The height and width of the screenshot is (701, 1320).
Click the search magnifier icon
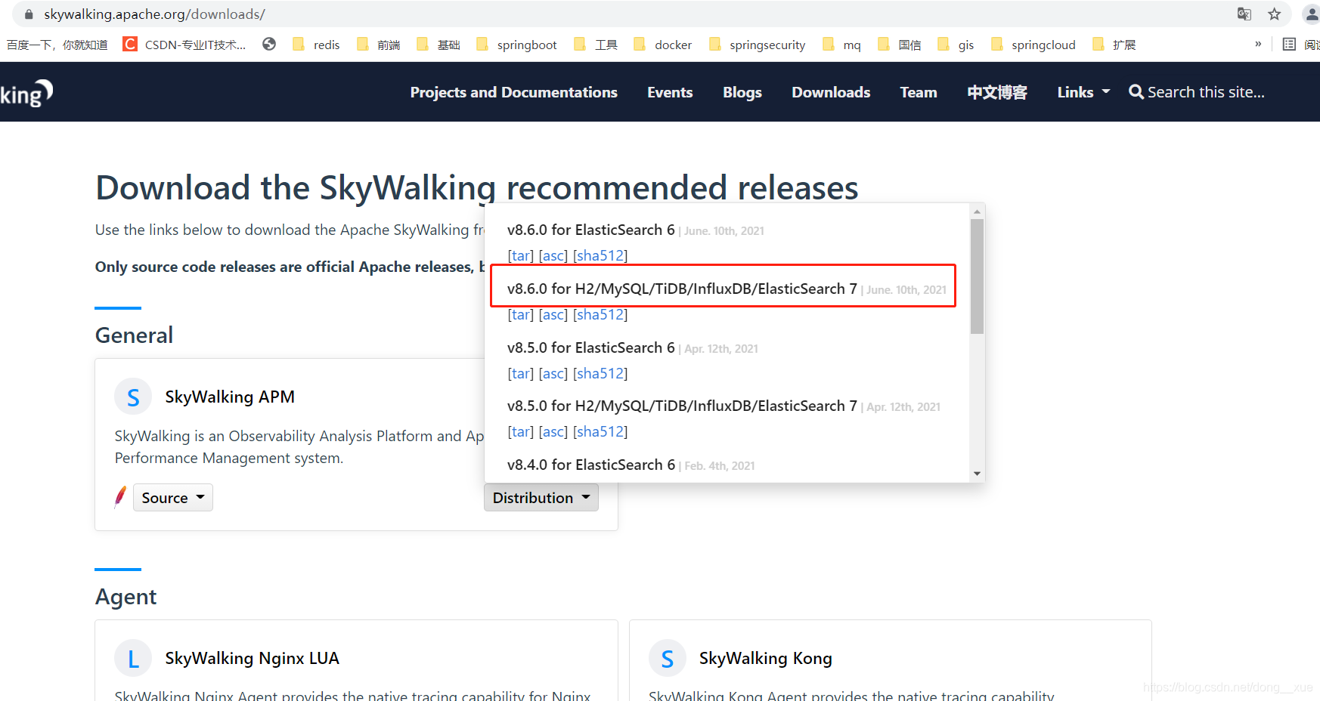click(x=1136, y=92)
